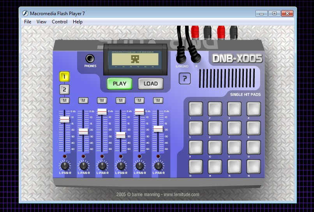Select bank 1 yellow button
The image size is (314, 212).
coord(65,77)
